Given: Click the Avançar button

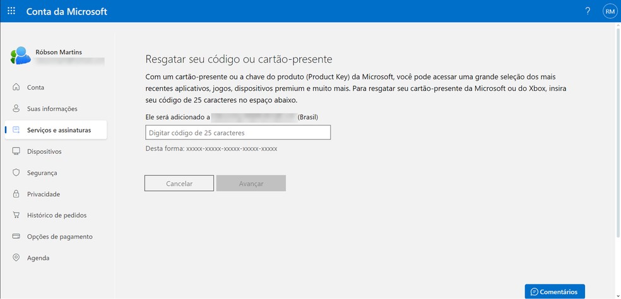Looking at the screenshot, I should (251, 184).
